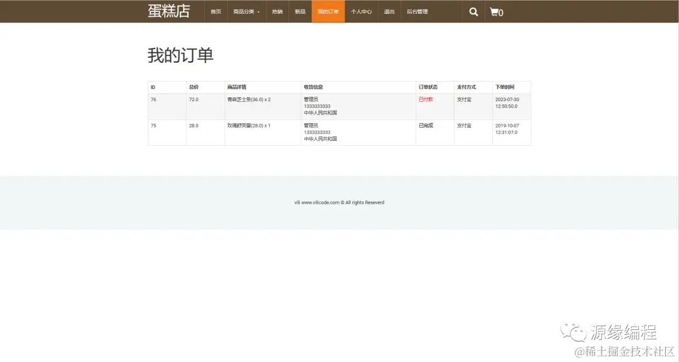Image resolution: width=679 pixels, height=362 pixels.
Task: Open the search magnifier icon
Action: [473, 12]
